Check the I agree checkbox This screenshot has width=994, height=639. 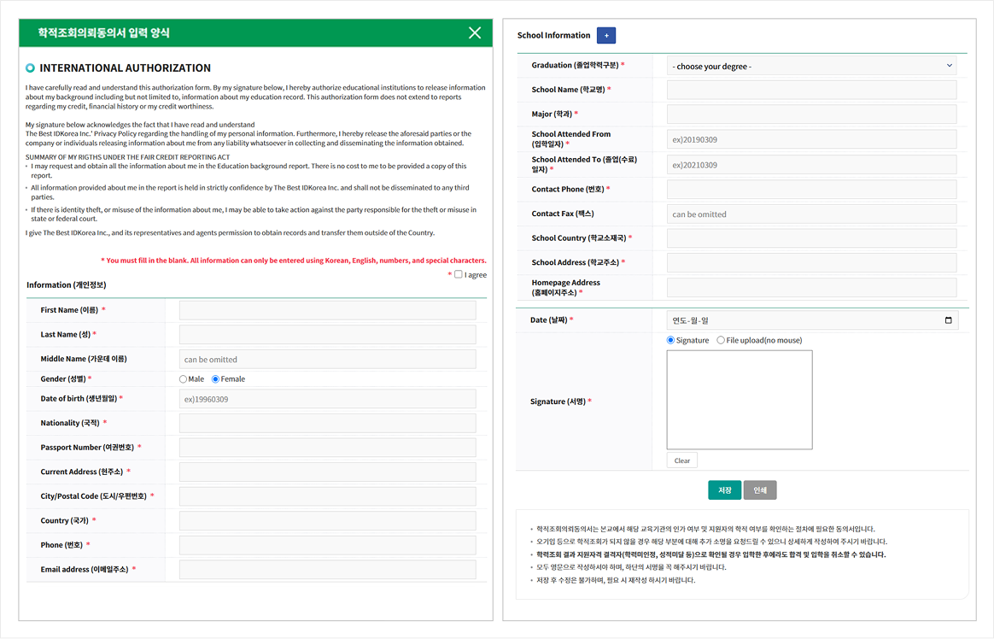click(459, 274)
